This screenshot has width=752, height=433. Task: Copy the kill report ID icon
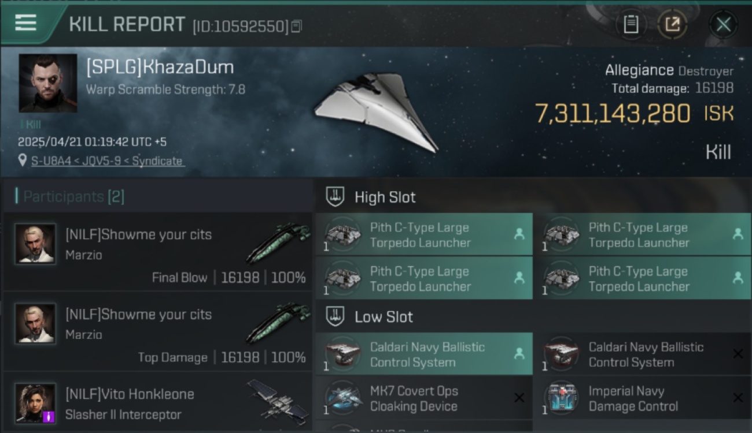click(297, 27)
